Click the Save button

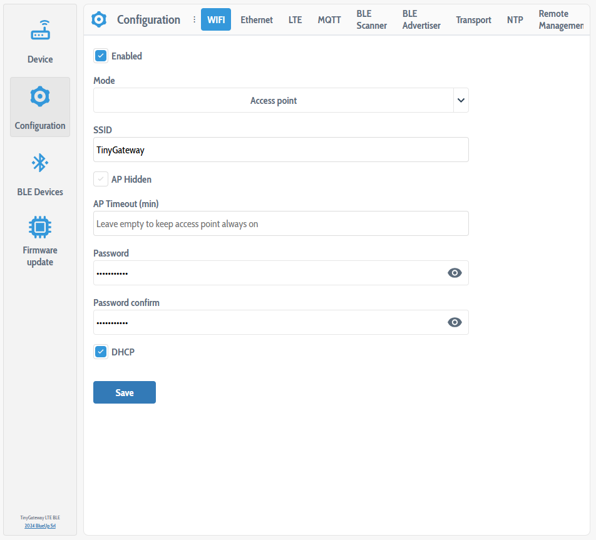click(124, 392)
